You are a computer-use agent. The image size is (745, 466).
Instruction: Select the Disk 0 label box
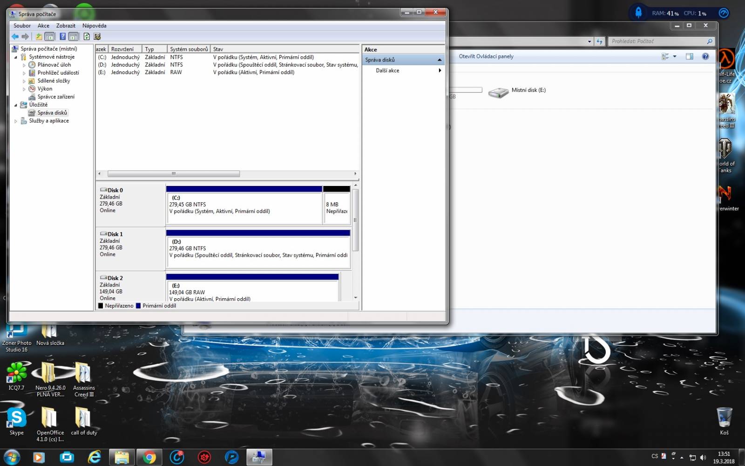pos(130,205)
